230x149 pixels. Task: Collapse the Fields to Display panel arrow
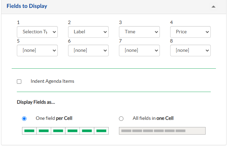(x=213, y=7)
